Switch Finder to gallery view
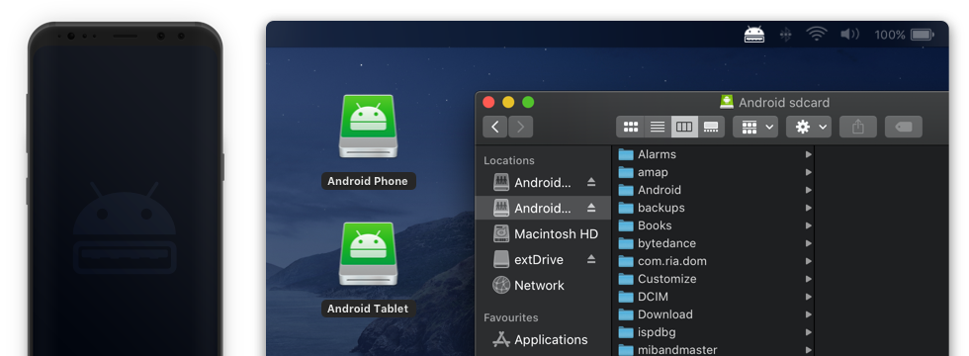 tap(711, 127)
